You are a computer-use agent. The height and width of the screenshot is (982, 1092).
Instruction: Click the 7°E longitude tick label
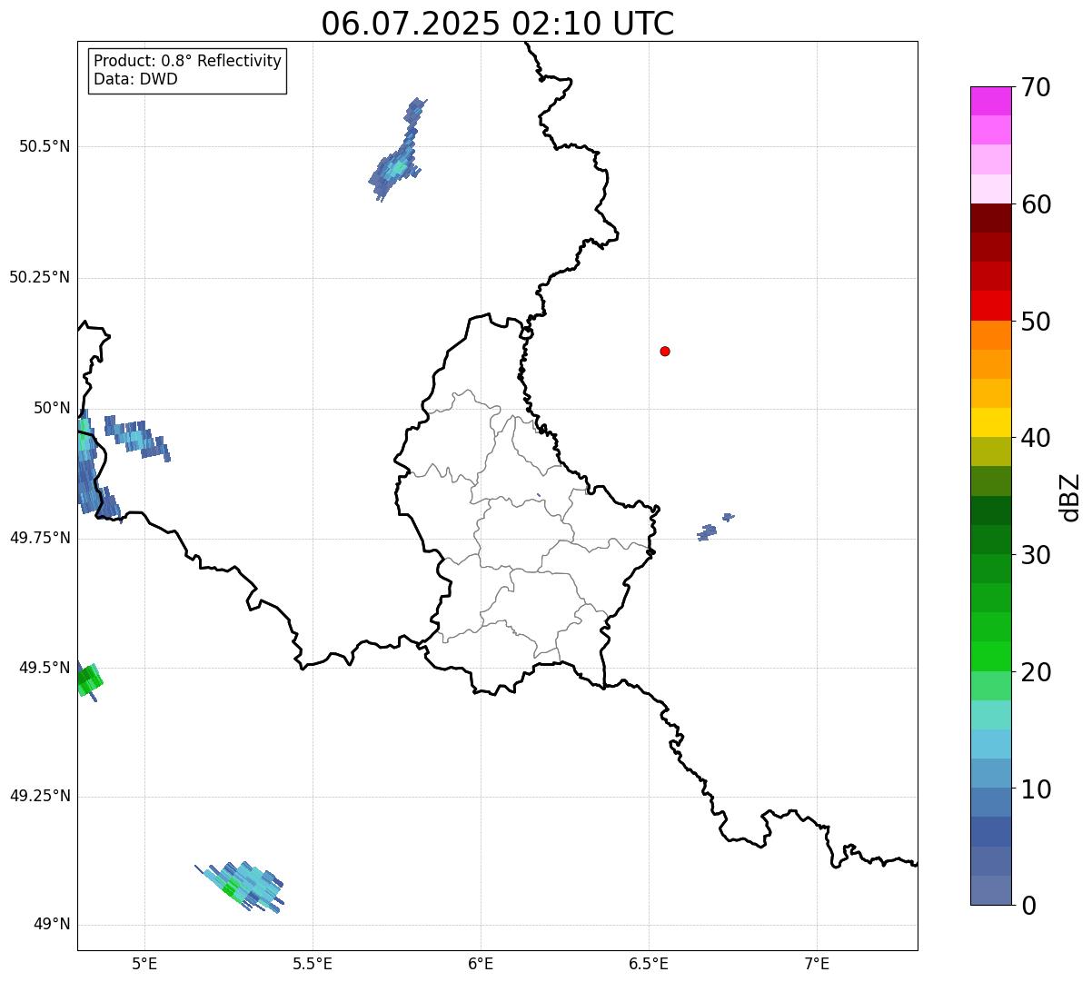pyautogui.click(x=817, y=963)
